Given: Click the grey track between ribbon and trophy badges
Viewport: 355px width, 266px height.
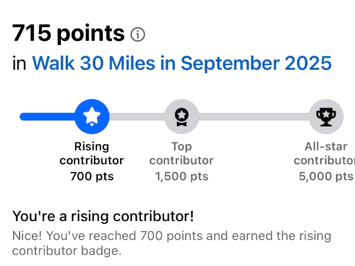Looking at the screenshot, I should point(253,116).
